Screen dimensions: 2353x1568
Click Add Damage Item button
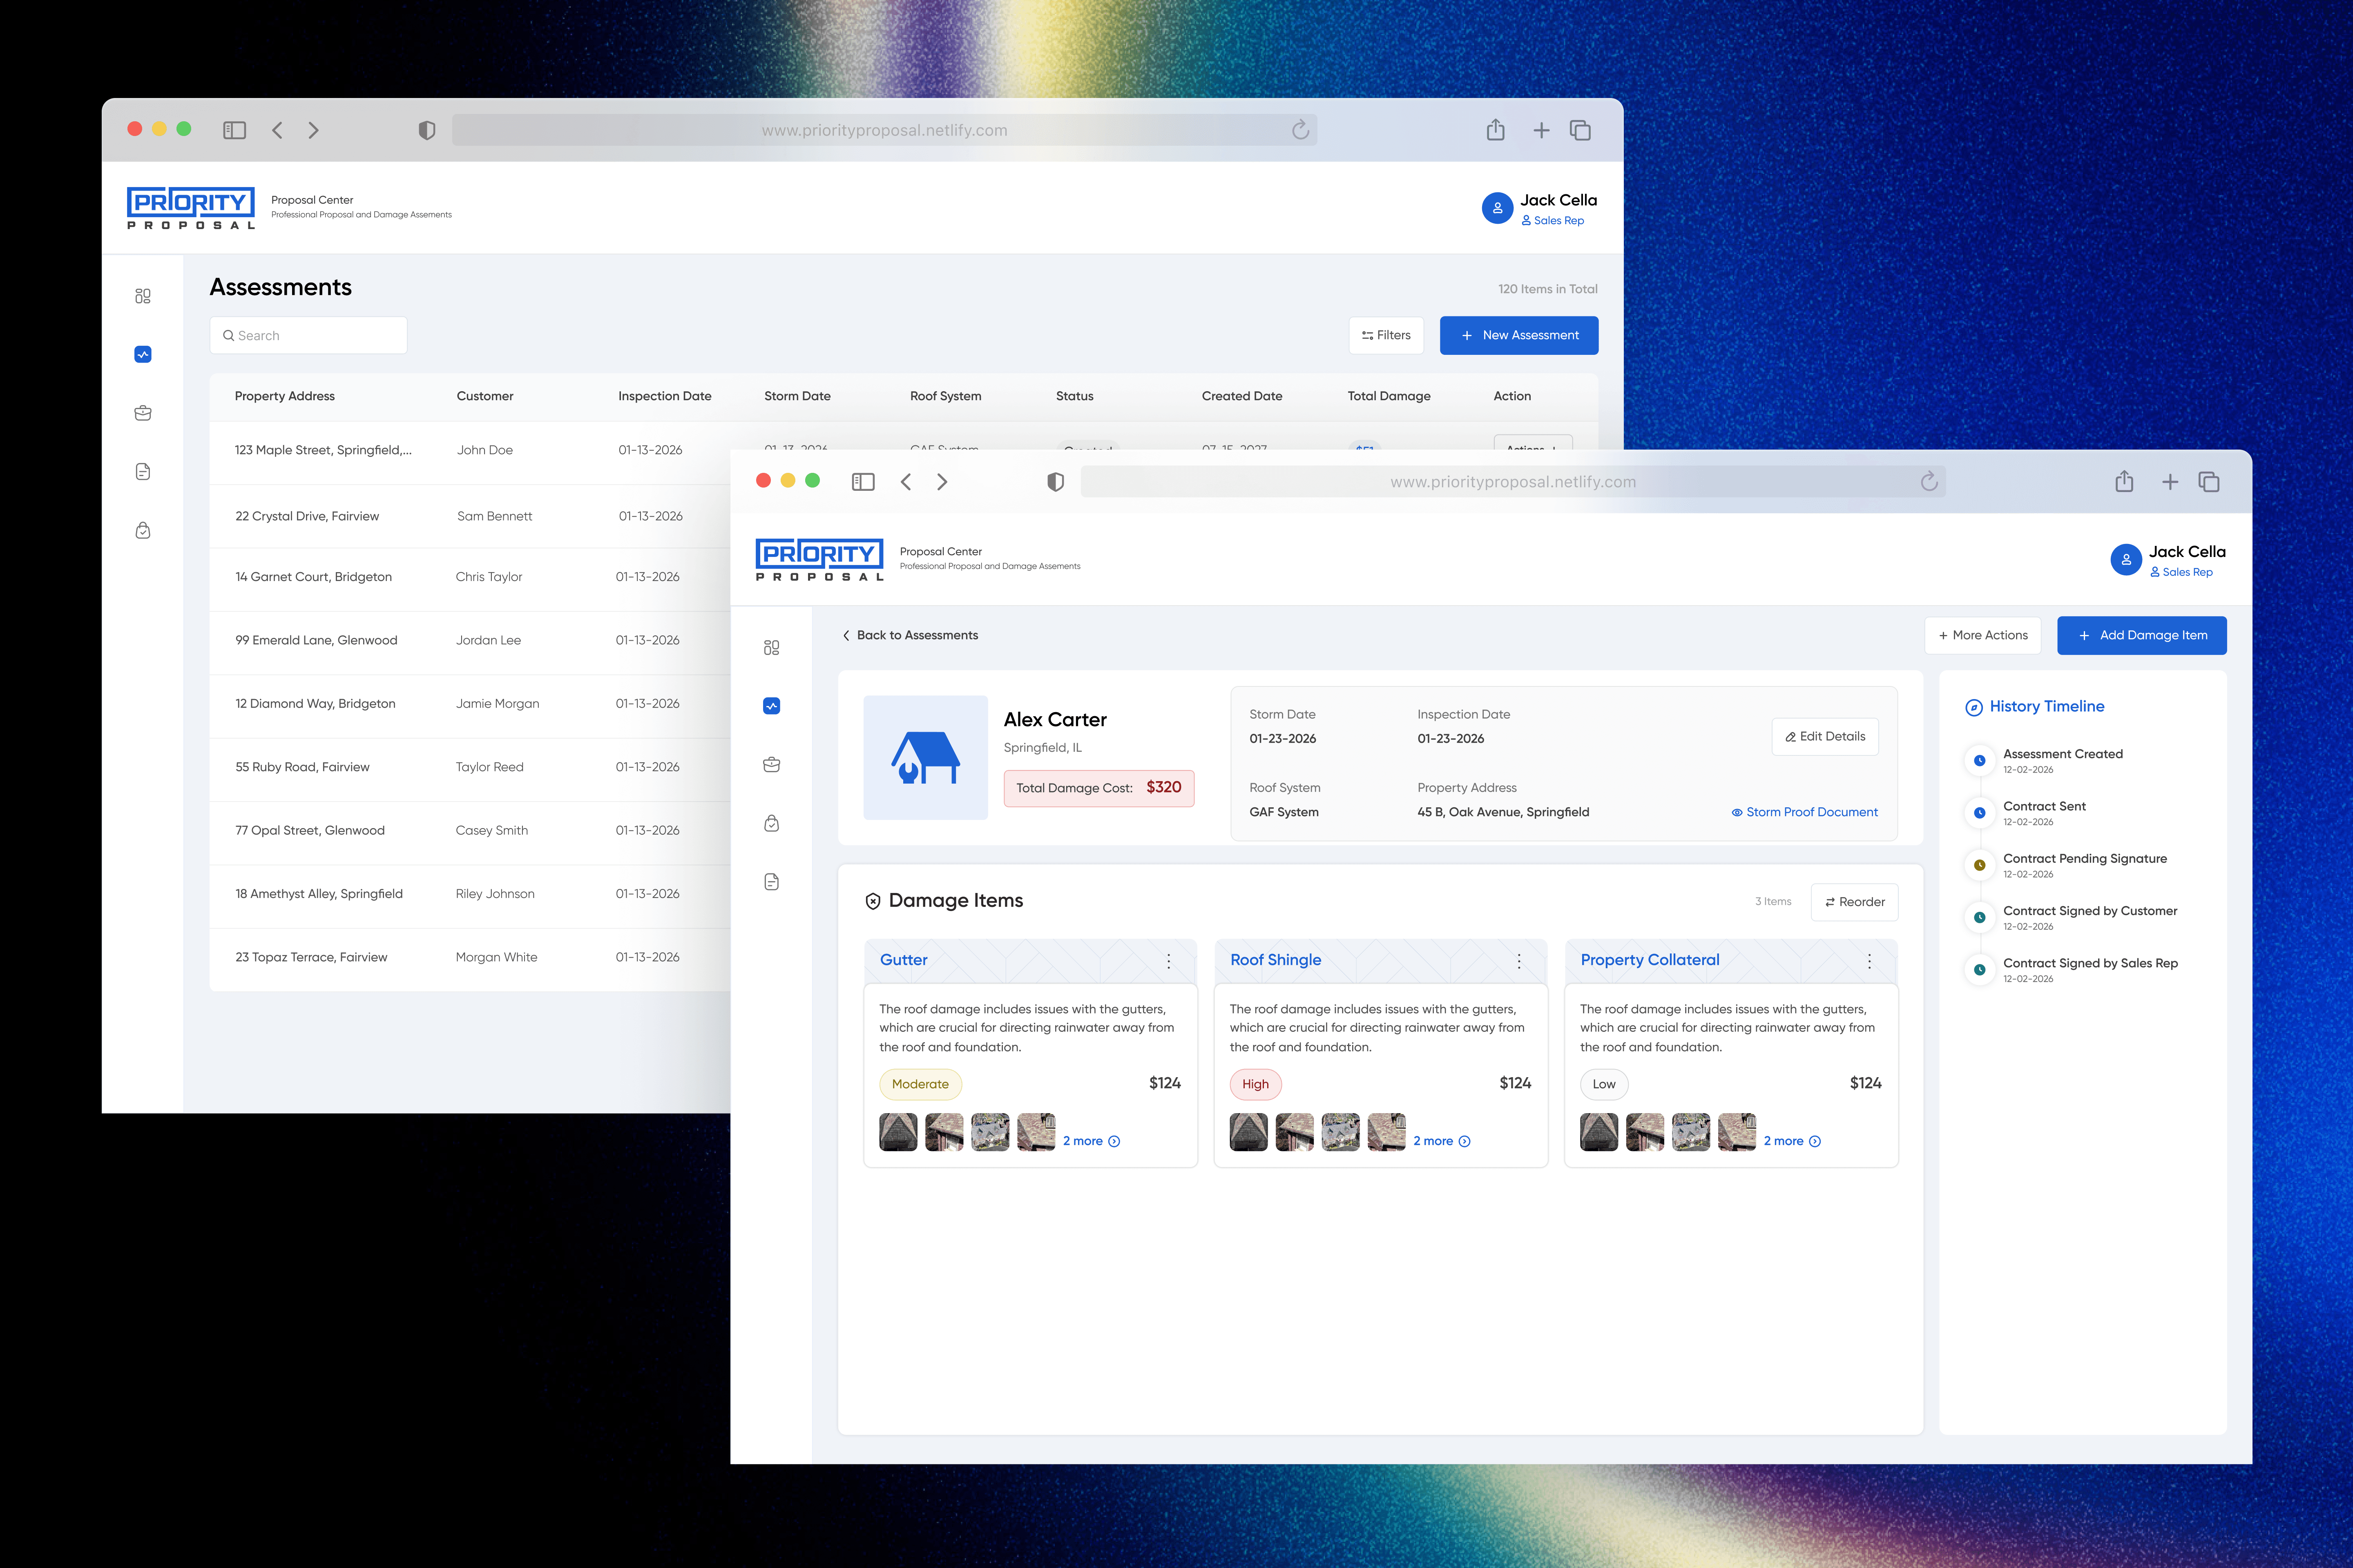(2141, 635)
